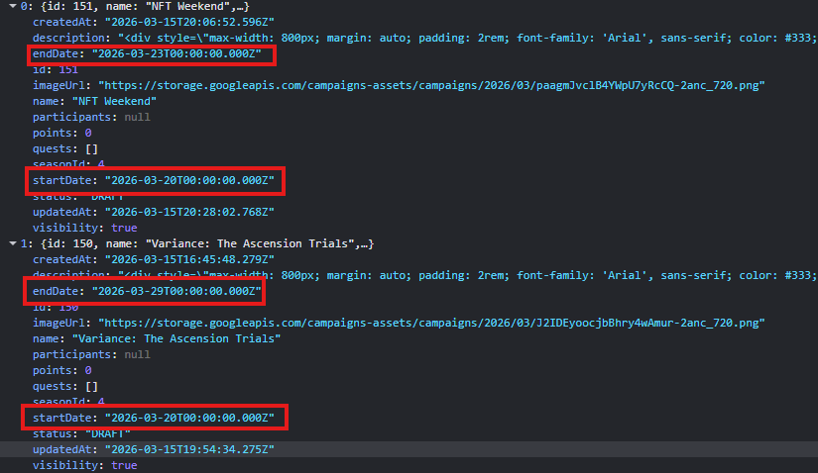Select updatedAt value 2026-03-15T20:28:02.768Z
Image resolution: width=818 pixels, height=473 pixels.
click(189, 212)
